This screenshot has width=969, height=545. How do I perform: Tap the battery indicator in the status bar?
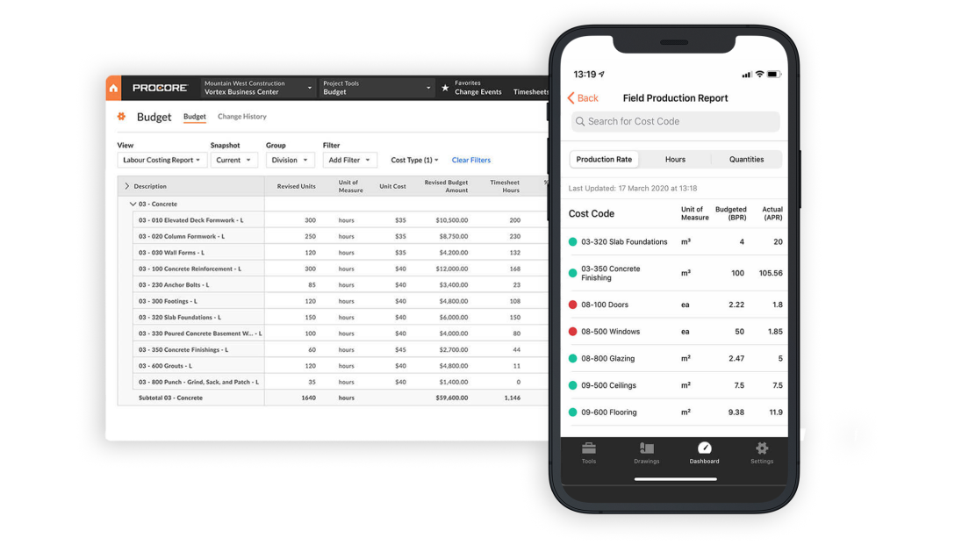click(774, 75)
